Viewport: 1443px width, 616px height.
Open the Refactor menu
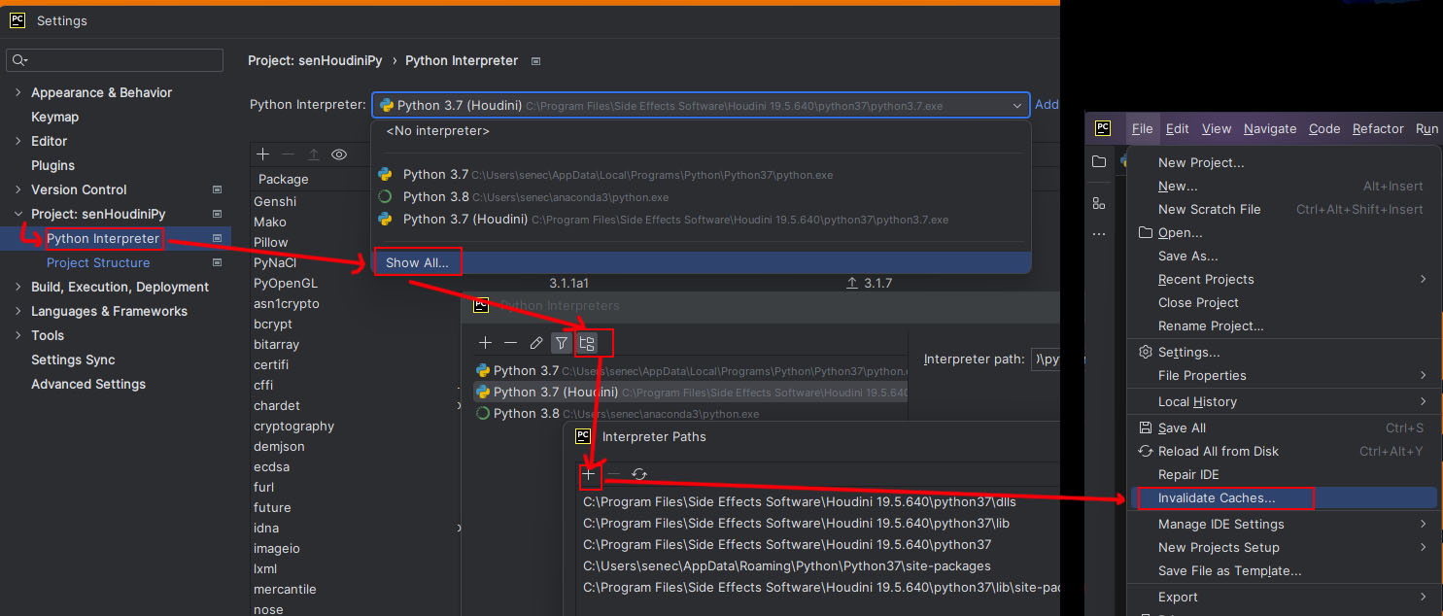(1378, 128)
